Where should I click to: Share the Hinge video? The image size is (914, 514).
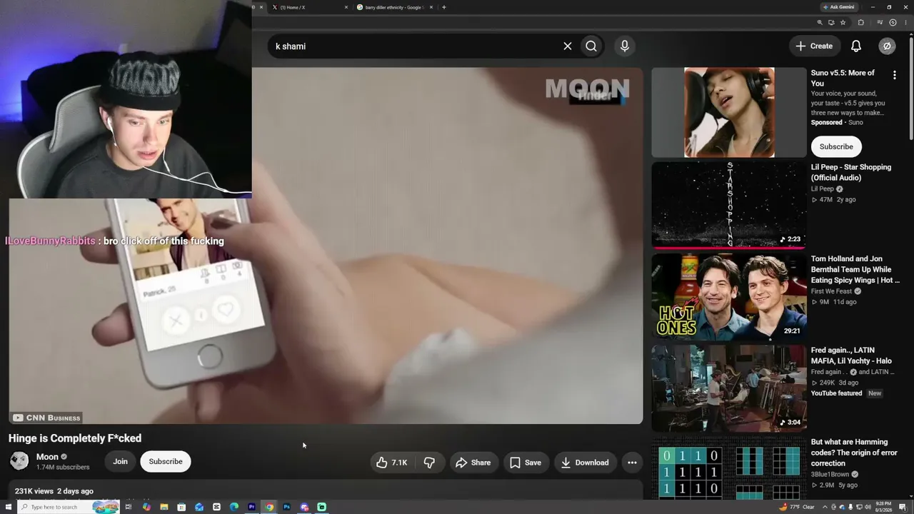point(473,463)
